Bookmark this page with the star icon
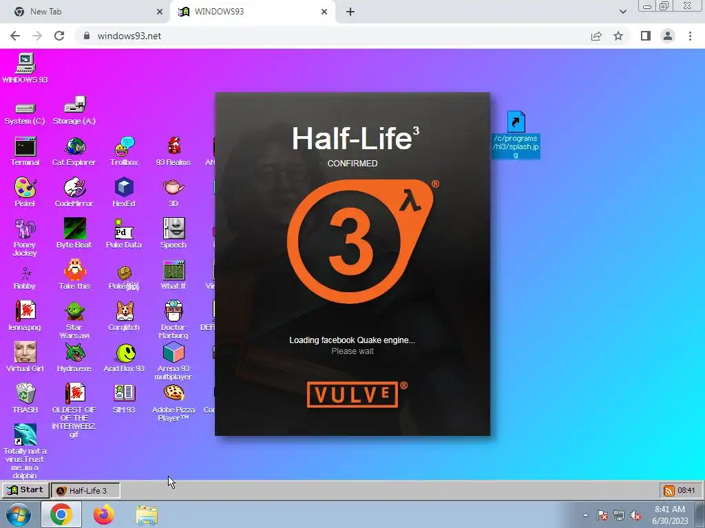Screen dimensions: 705x528 [x=618, y=36]
